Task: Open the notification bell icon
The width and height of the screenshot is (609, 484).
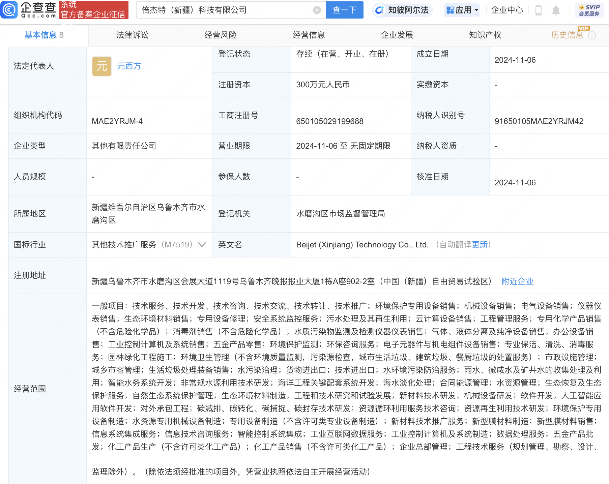Action: coord(556,10)
